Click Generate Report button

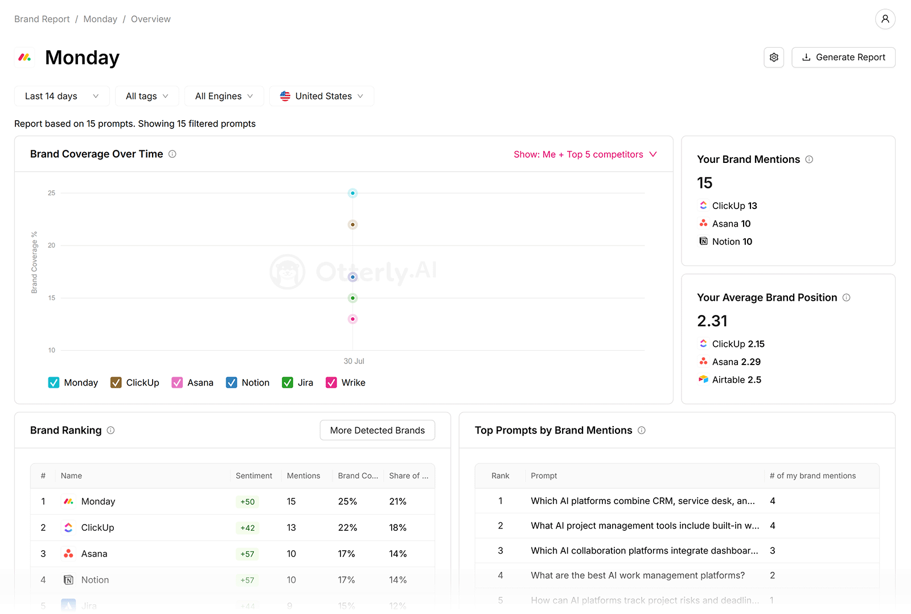[843, 57]
